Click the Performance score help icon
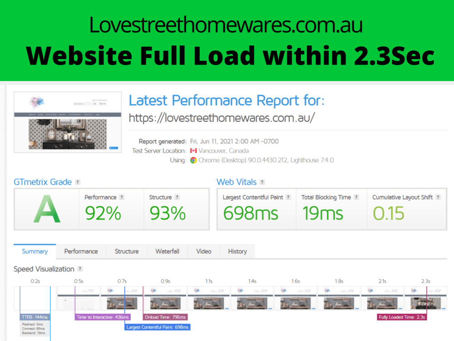 (x=122, y=197)
